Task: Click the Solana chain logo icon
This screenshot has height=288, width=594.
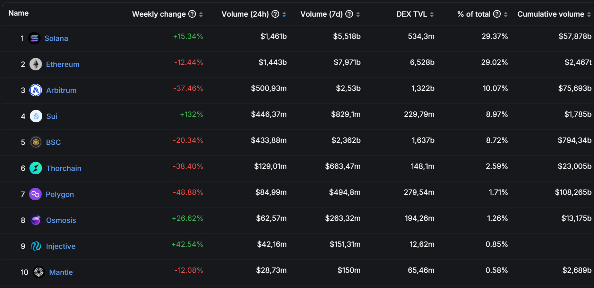Action: tap(34, 38)
